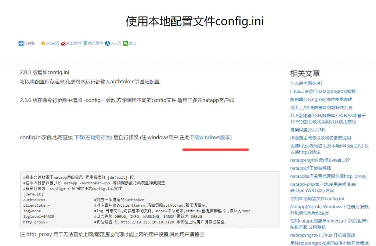Click sidebar link 使用本地配置文件config.ini

pyautogui.click(x=317, y=199)
